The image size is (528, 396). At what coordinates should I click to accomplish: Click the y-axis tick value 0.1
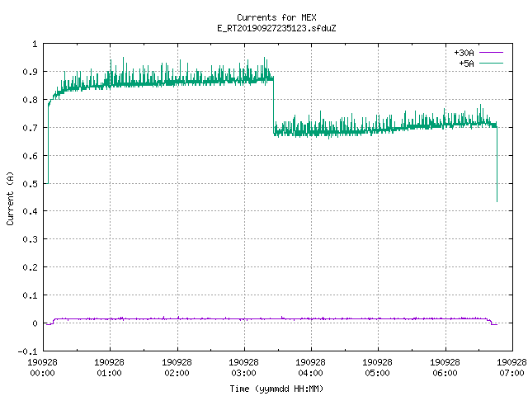pos(30,295)
